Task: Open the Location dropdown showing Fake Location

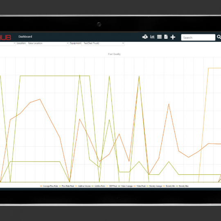Action: (47, 43)
